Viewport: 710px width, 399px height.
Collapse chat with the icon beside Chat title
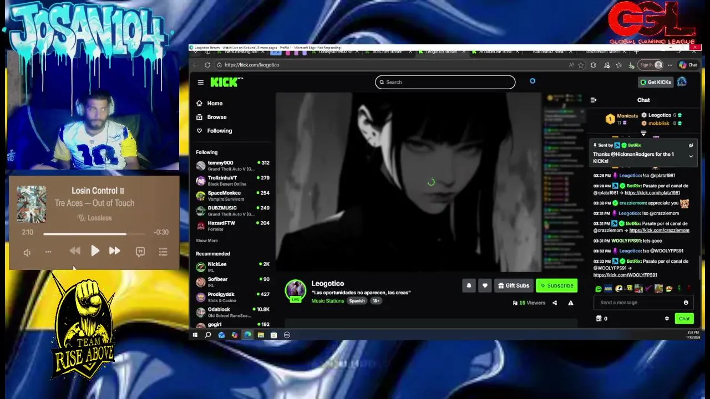pyautogui.click(x=594, y=100)
